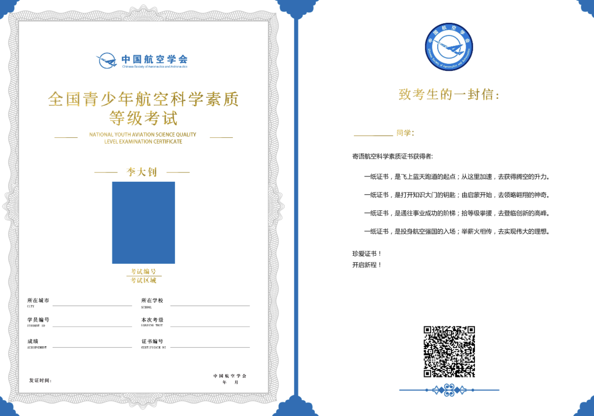Image resolution: width=594 pixels, height=416 pixels.
Task: Click the 所在城市 label
Action: click(38, 300)
